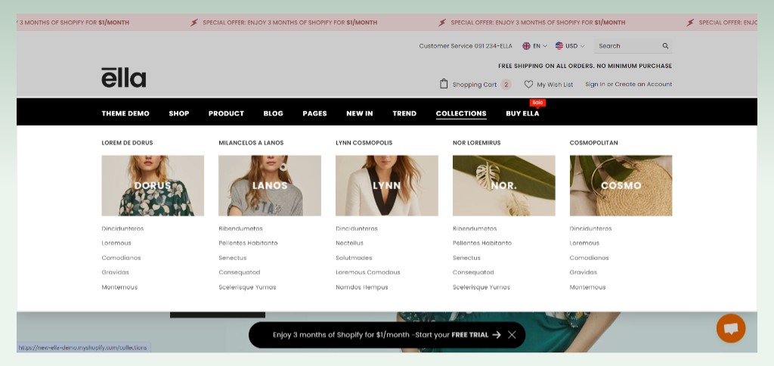This screenshot has width=774, height=366.
Task: Click Dinciduntores under Lorem De Dorus
Action: (x=122, y=228)
